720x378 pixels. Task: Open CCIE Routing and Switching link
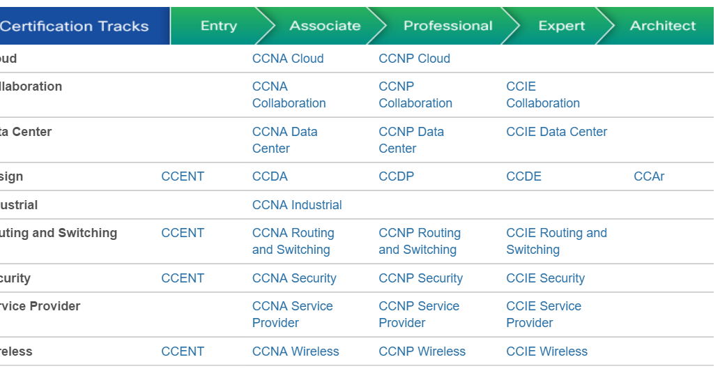click(556, 241)
